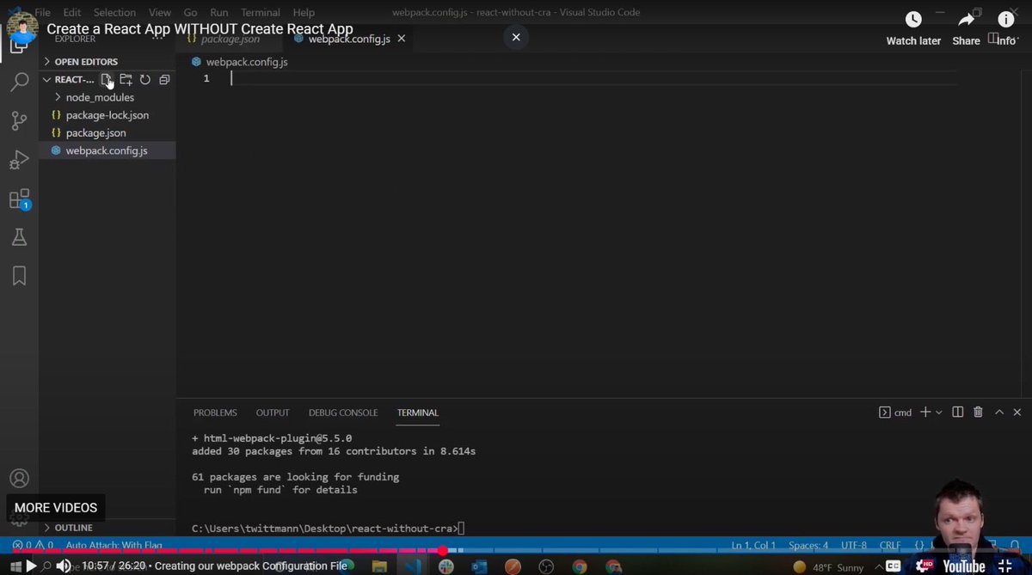Open the Bookmarks icon in activity bar
This screenshot has height=575, width=1032.
coord(19,275)
